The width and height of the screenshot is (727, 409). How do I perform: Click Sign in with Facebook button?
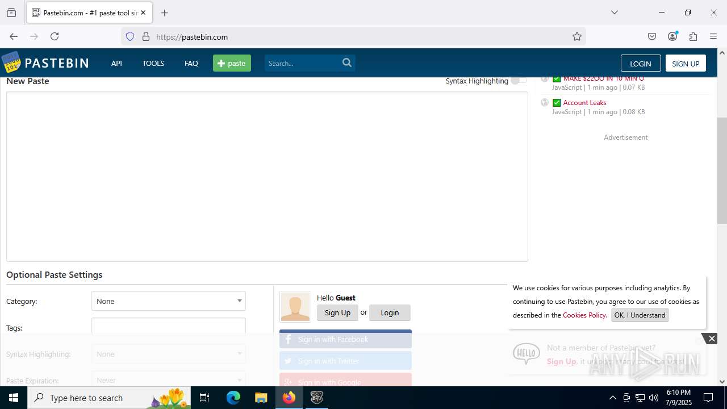click(345, 339)
